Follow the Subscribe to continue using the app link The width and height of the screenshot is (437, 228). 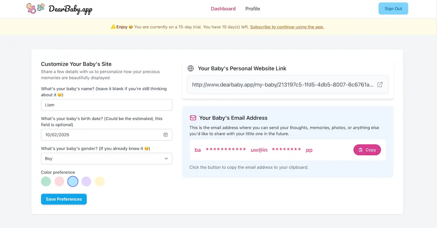coord(287,27)
